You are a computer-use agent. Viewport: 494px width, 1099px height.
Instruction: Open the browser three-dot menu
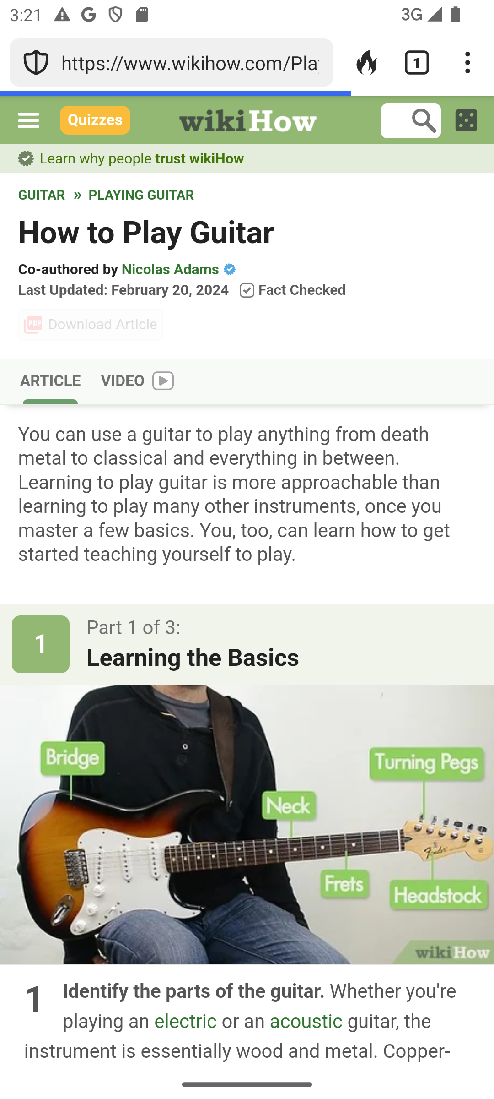(x=467, y=62)
